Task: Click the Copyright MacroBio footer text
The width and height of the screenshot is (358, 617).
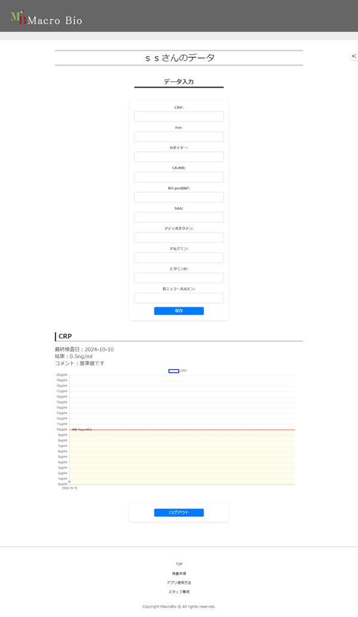Action: 179,607
